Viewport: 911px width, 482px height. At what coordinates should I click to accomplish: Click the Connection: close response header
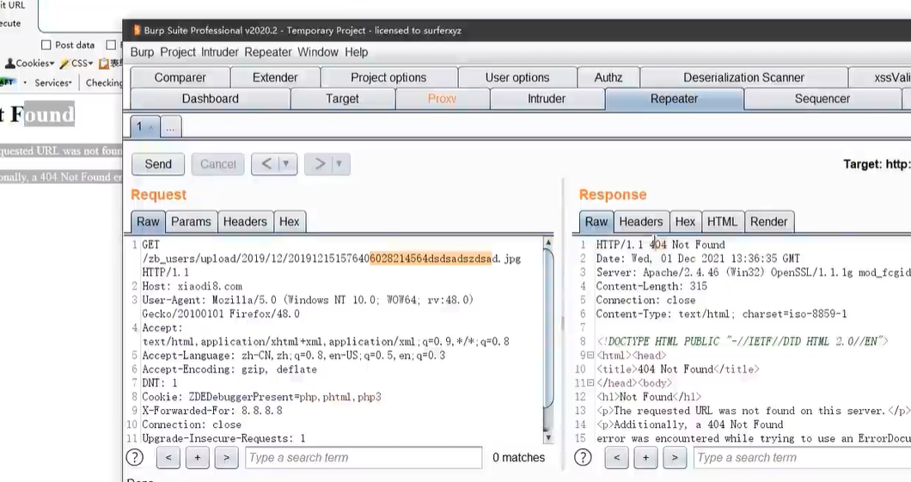pos(645,300)
